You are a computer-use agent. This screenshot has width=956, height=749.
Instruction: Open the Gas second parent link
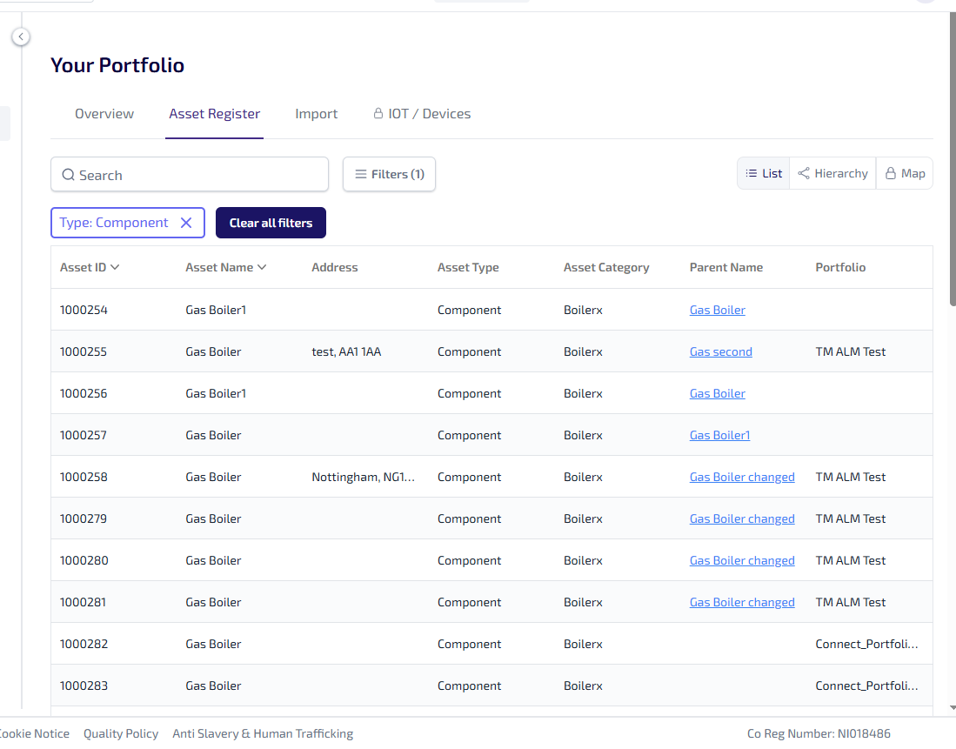[720, 351]
